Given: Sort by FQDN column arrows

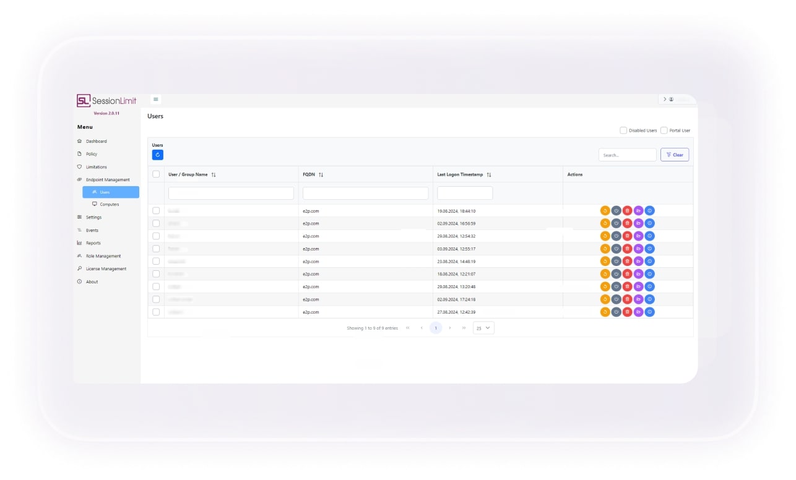Looking at the screenshot, I should point(321,175).
